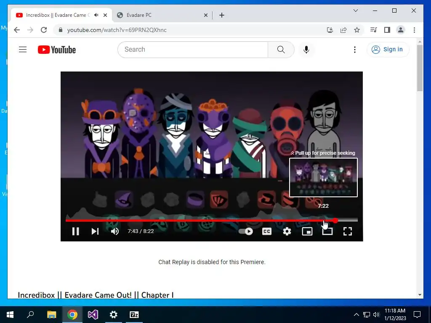
Task: Click the search magnifier button
Action: 281,50
